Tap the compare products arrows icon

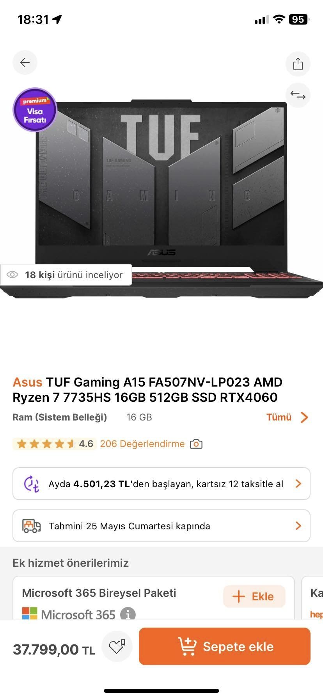[x=298, y=95]
